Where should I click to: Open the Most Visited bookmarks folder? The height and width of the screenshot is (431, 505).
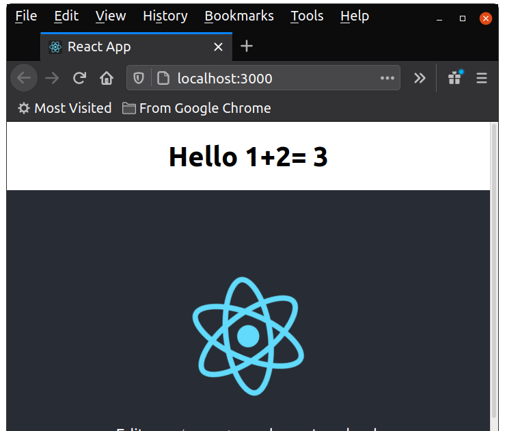[64, 108]
